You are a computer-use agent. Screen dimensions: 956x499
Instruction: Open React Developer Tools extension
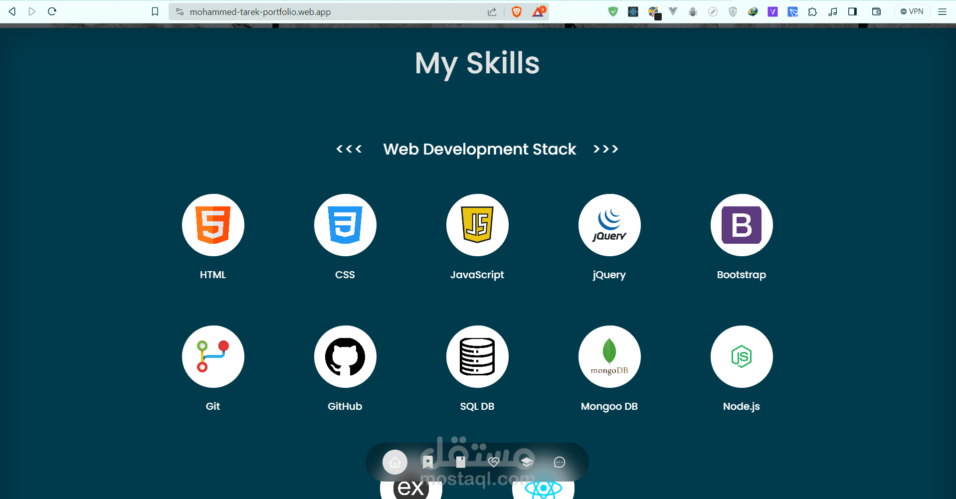pos(633,11)
